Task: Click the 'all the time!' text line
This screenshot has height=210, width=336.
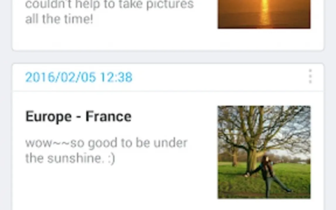Action: (x=59, y=19)
